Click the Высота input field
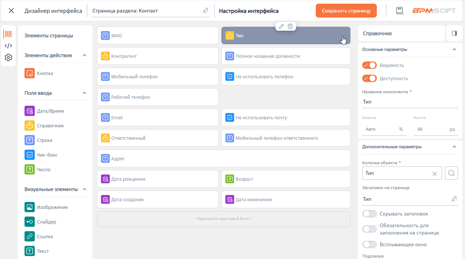The image size is (465, 259). point(436,129)
